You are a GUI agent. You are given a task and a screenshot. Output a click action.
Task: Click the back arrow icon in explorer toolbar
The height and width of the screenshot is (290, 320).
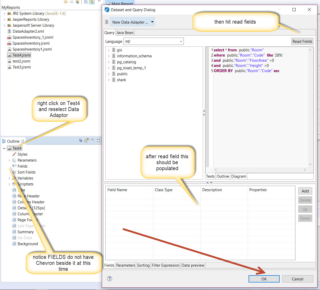[66, 2]
